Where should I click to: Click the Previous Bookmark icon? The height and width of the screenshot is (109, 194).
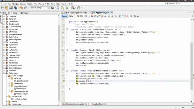109,16
